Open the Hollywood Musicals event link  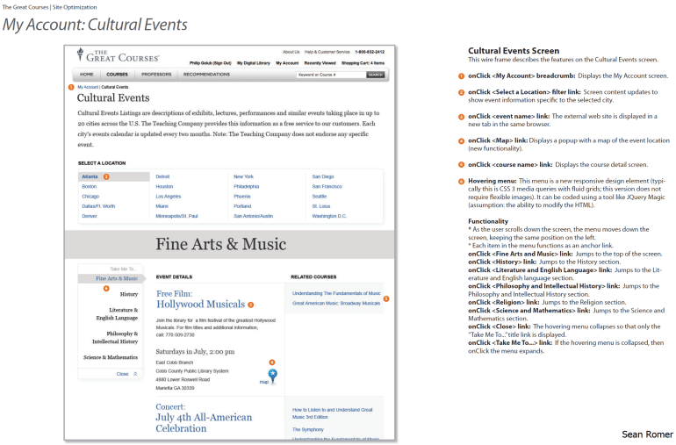pos(200,305)
